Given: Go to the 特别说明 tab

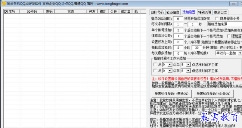Looking at the screenshot, I should (x=205, y=12).
